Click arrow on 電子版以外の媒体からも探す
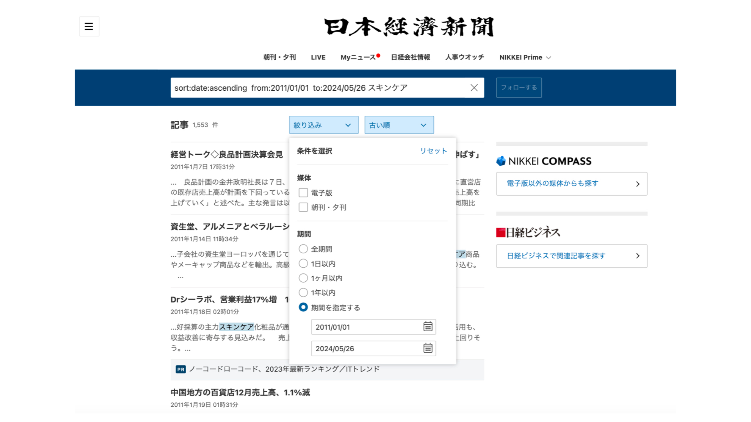The width and height of the screenshot is (751, 422). pos(637,184)
